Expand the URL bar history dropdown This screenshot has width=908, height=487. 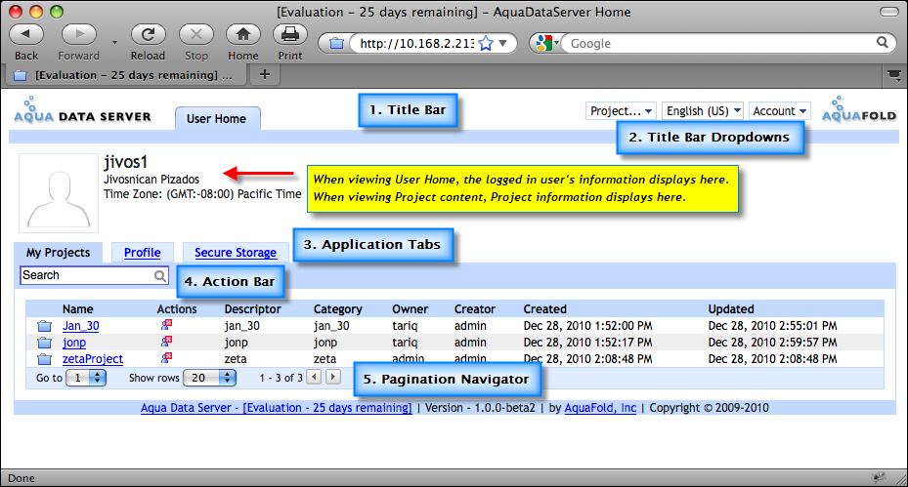click(503, 43)
